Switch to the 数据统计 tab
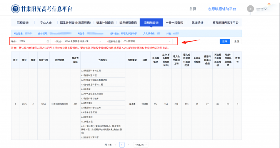The width and height of the screenshot is (280, 148). (x=198, y=23)
